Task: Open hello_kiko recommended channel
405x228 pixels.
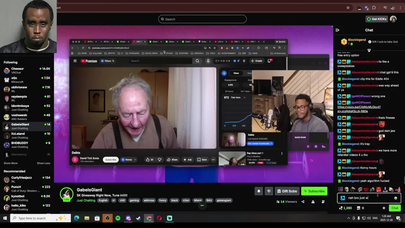Action: [x=27, y=207]
